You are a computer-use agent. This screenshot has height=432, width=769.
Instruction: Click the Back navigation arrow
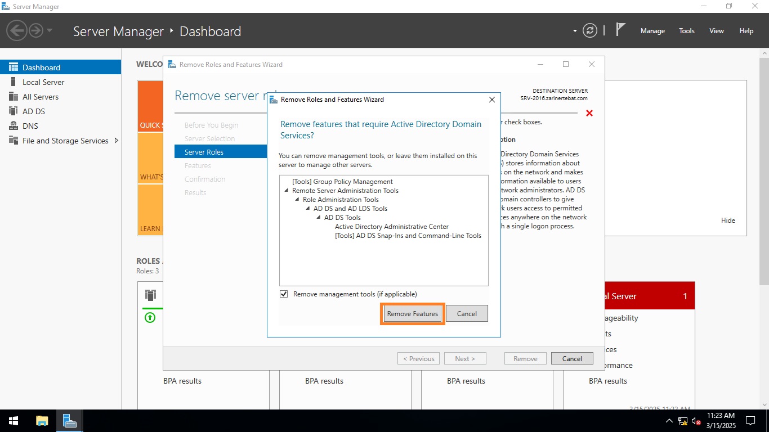pyautogui.click(x=17, y=30)
